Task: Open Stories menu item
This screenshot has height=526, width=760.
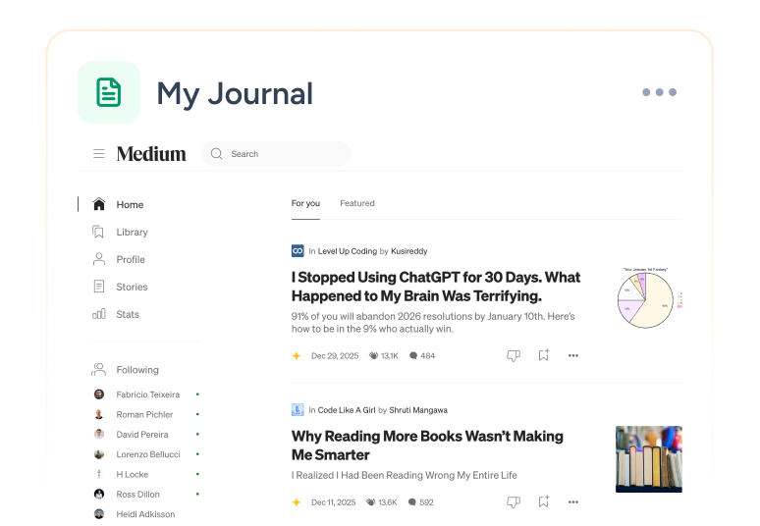Action: pyautogui.click(x=132, y=287)
